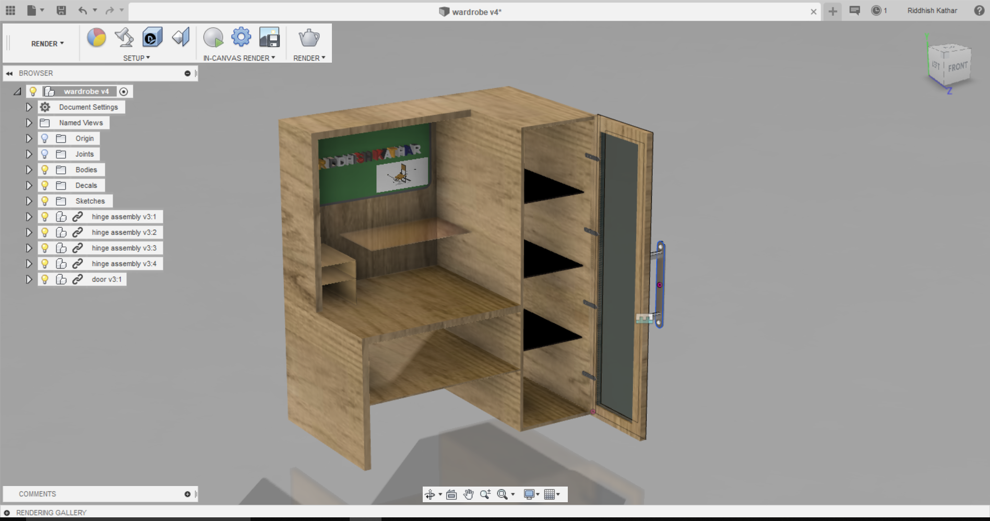This screenshot has height=521, width=990.
Task: Open the File menu icon
Action: (32, 10)
